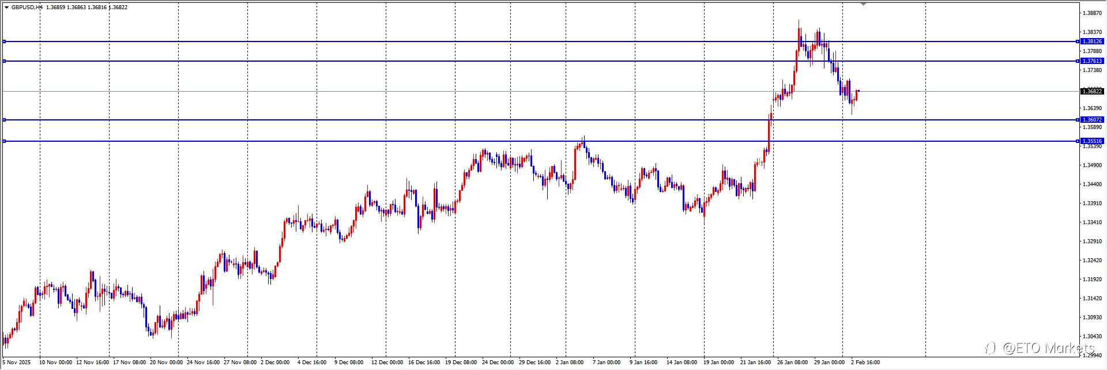Click the 24 Dec 00:00 time label
This screenshot has width=1107, height=370.
[498, 363]
